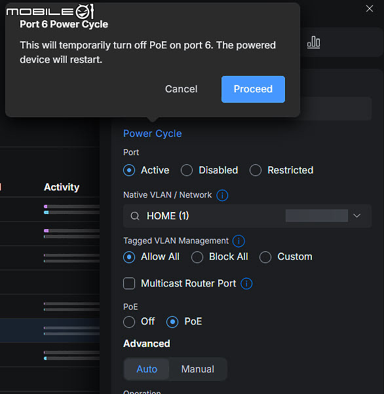Click the Activity column header
The image size is (384, 394).
pos(62,187)
